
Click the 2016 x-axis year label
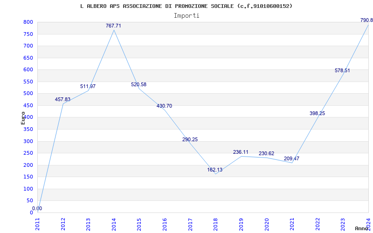[165, 224]
